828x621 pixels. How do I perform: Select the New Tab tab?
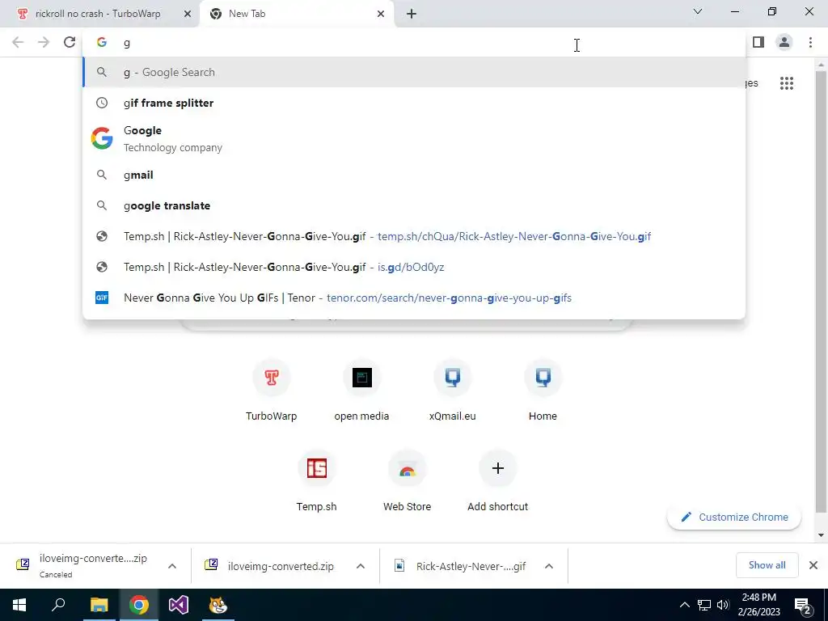click(291, 14)
